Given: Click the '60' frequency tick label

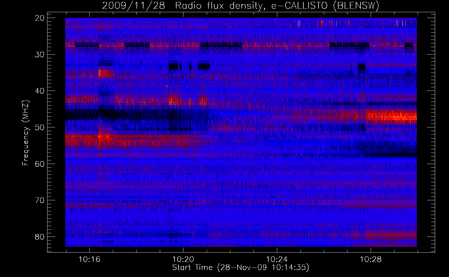Looking at the screenshot, I should [40, 164].
